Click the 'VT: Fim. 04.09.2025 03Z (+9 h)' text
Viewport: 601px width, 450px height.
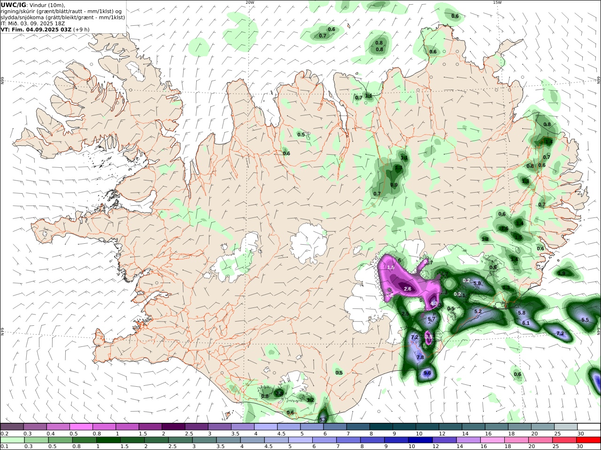click(x=45, y=30)
